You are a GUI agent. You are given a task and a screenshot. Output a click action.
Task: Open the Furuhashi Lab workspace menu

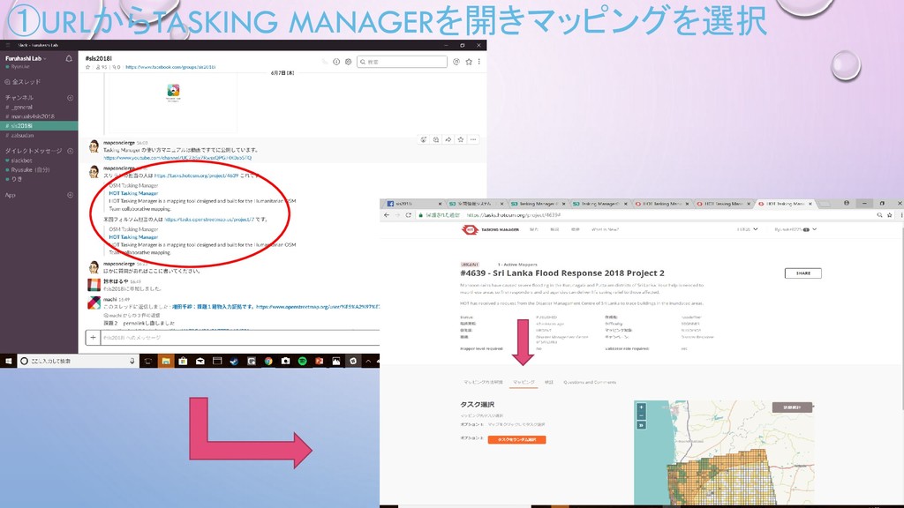coord(26,59)
